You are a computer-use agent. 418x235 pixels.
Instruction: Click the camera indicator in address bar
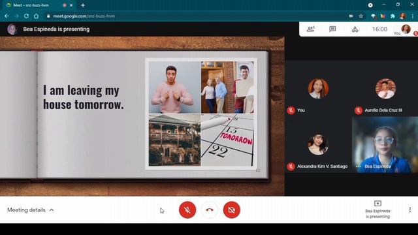[351, 16]
